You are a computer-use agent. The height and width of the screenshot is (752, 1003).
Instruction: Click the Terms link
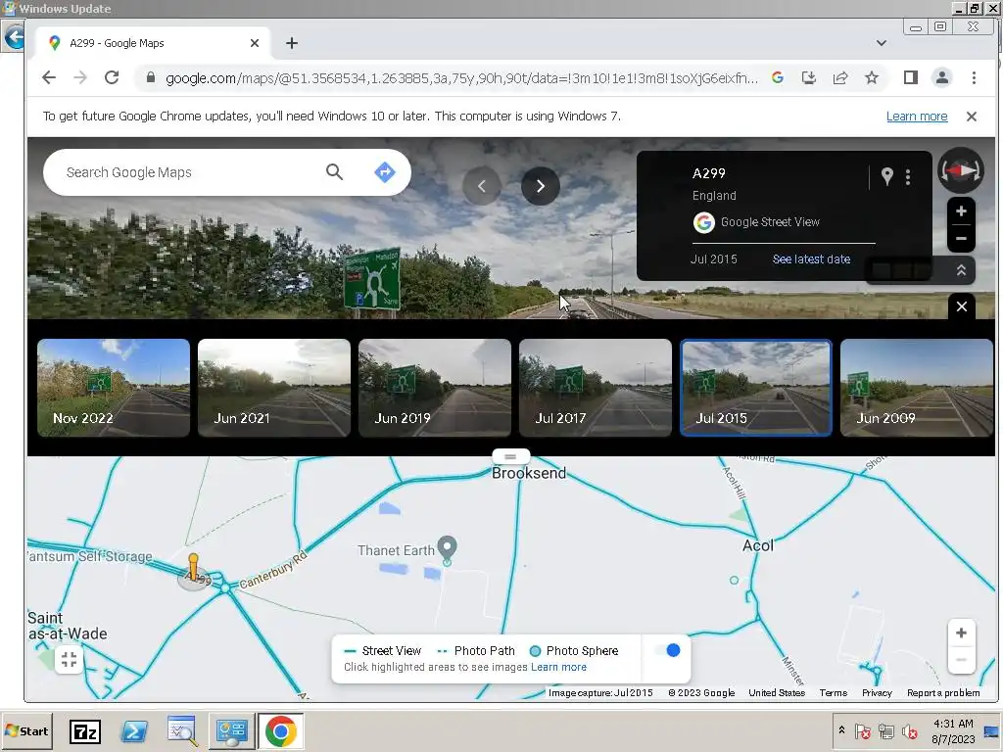833,692
